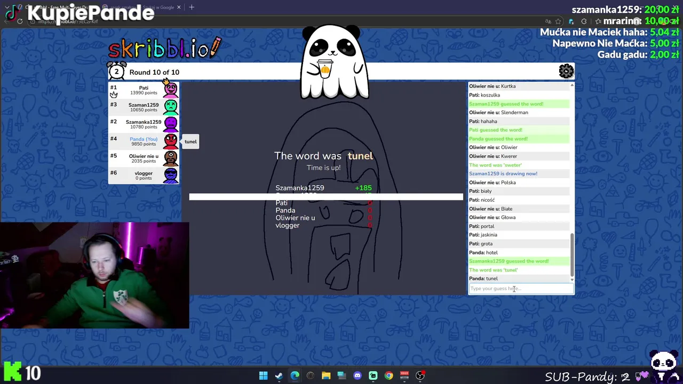
Task: Click chat message 'Panda: hotel'
Action: point(519,252)
